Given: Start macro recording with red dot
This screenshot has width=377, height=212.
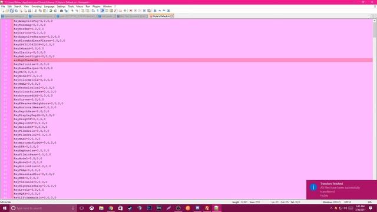Looking at the screenshot, I should [x=131, y=11].
